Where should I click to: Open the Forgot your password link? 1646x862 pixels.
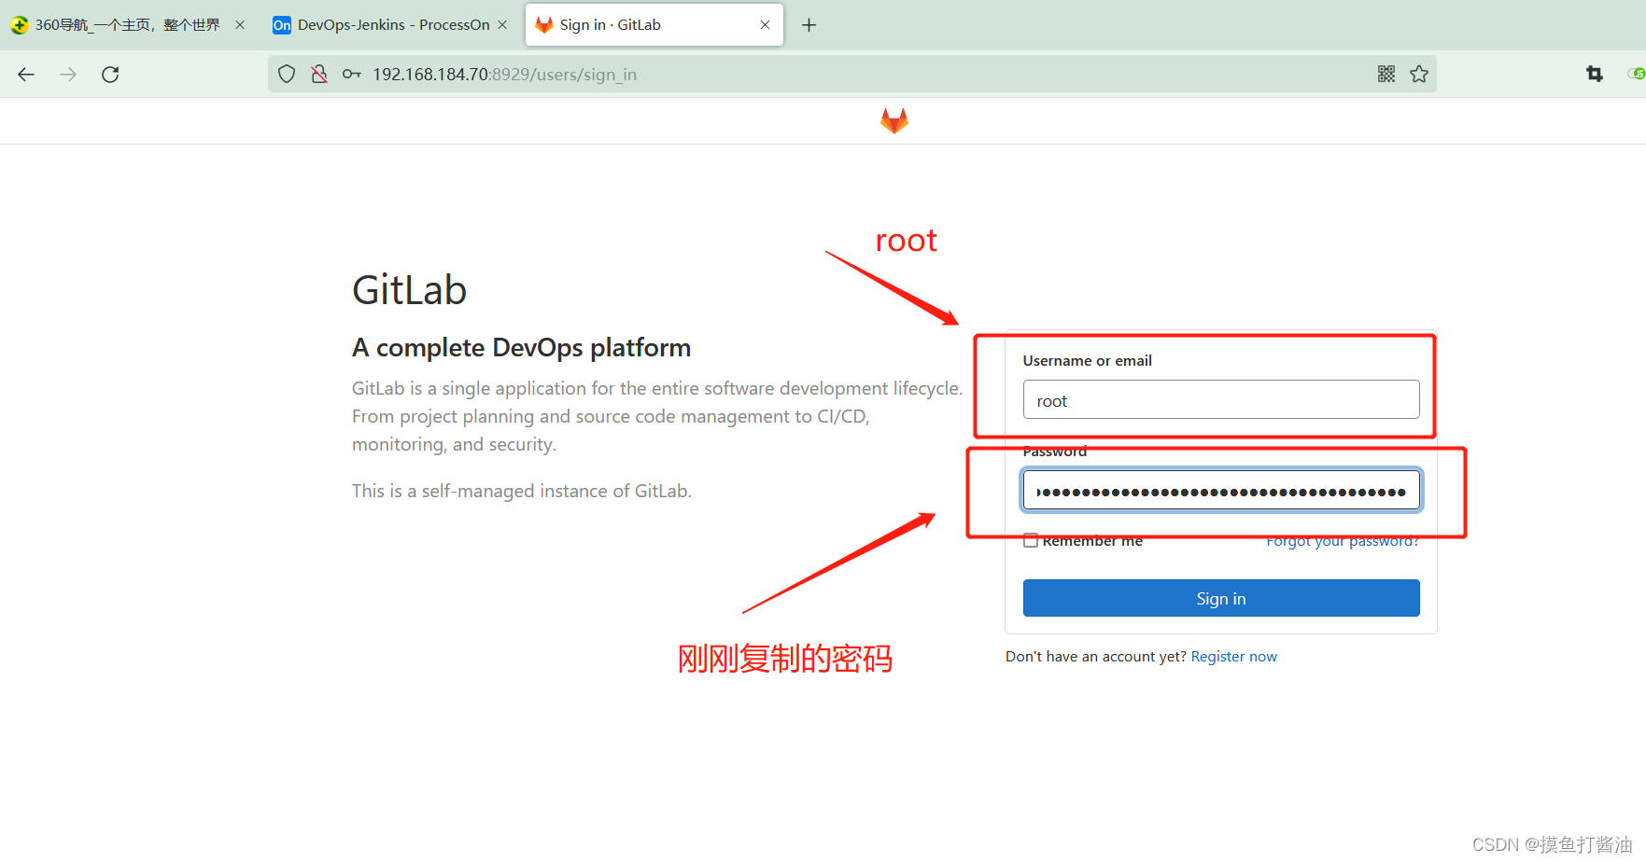point(1343,541)
